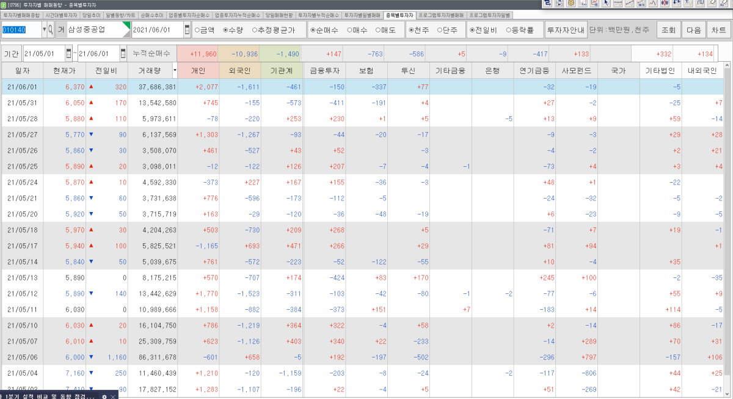Select the 추정평균가 radio option

tap(273, 29)
